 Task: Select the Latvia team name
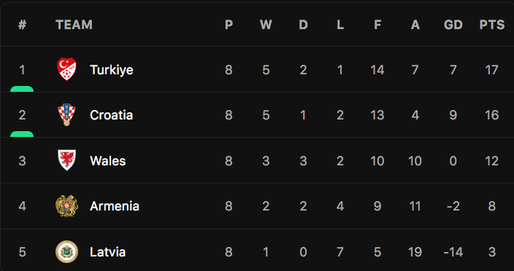(107, 252)
